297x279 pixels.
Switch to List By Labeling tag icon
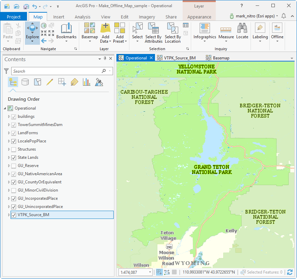point(74,82)
